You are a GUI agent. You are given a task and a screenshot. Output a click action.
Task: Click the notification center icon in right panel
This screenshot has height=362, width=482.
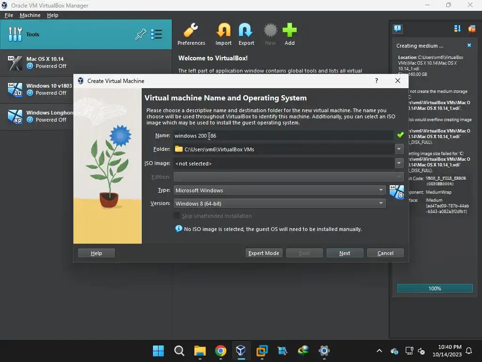[398, 29]
